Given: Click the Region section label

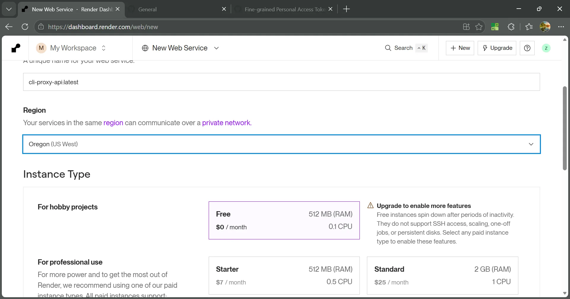Looking at the screenshot, I should [34, 110].
